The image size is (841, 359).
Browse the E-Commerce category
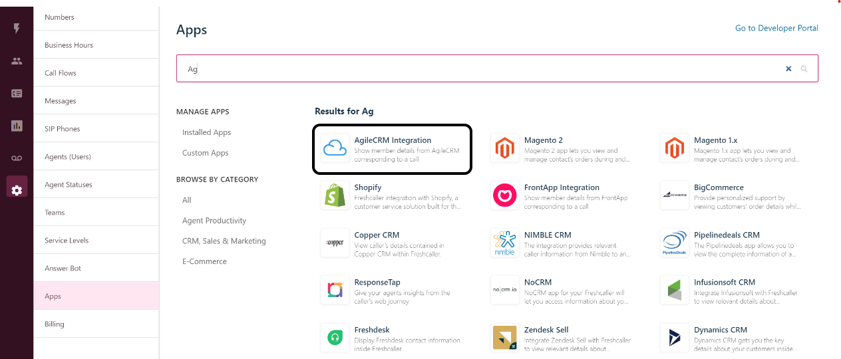(204, 261)
